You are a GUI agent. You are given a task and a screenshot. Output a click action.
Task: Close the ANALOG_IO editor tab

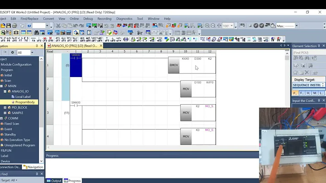click(x=101, y=46)
